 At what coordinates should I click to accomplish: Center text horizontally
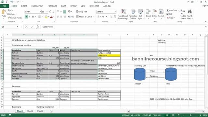click(x=61, y=17)
